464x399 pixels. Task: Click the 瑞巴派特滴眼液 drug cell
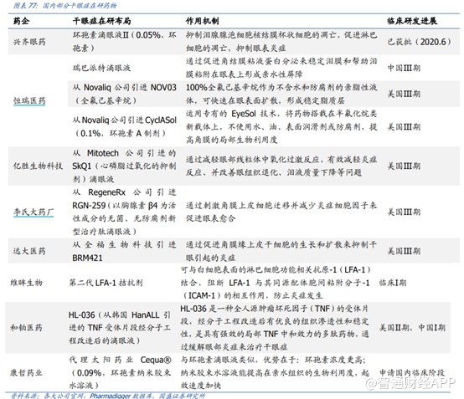101,68
